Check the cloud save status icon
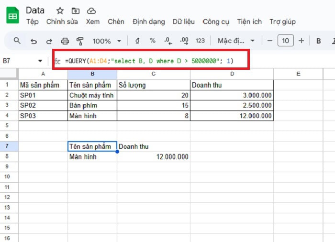335x242 pixels. coord(91,11)
